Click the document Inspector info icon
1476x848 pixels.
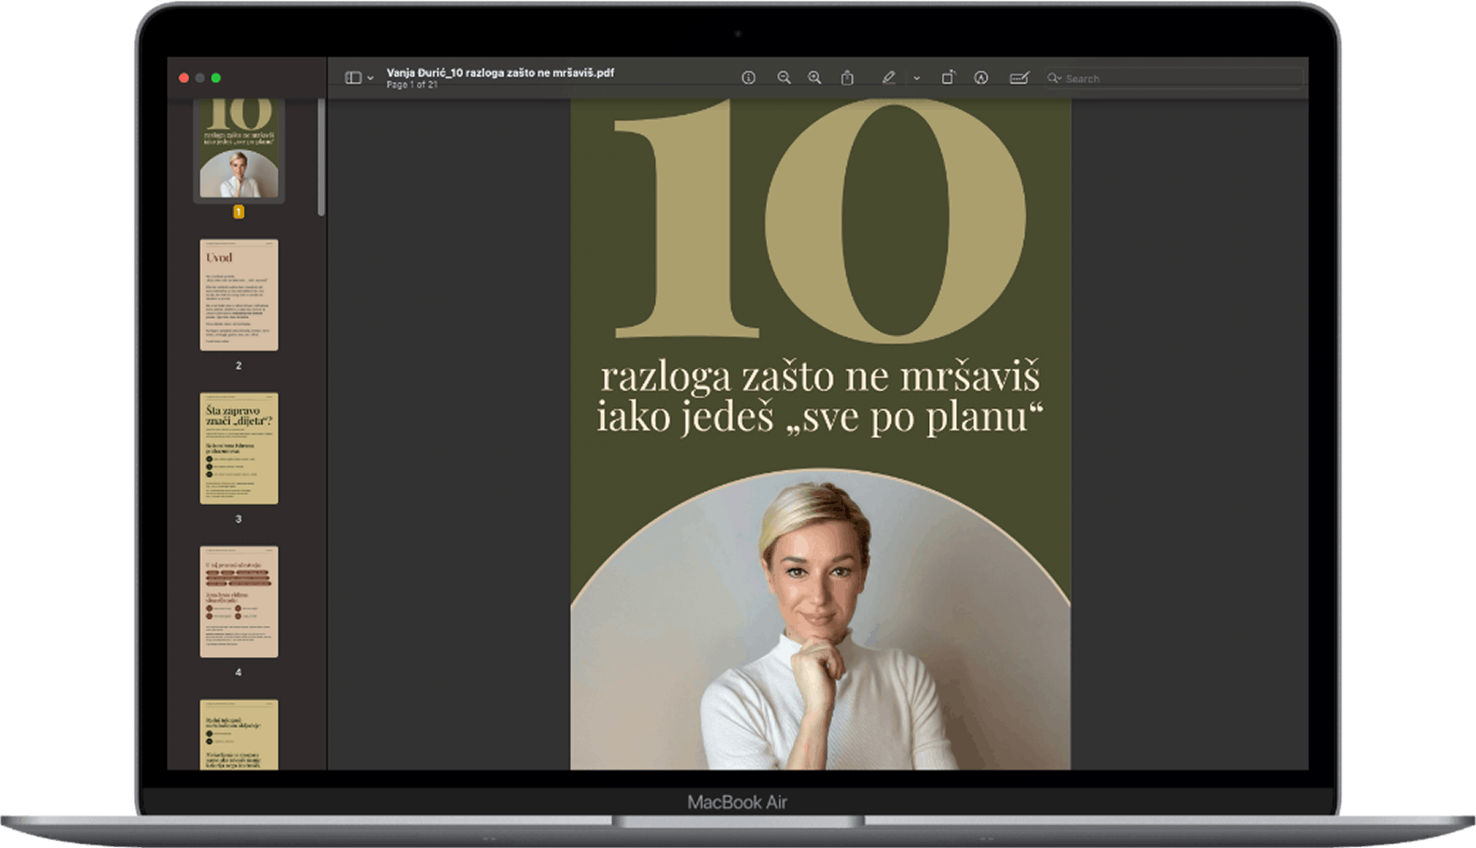tap(748, 78)
